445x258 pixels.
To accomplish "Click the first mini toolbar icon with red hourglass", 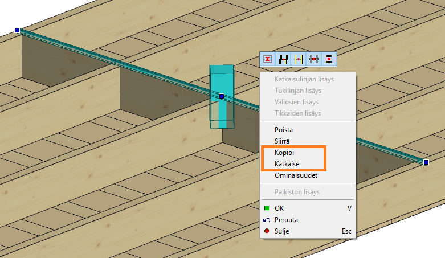I will pyautogui.click(x=268, y=59).
